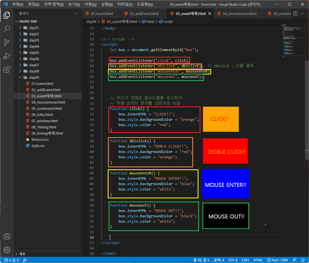Close the 03_event예제.html tab

(210, 14)
